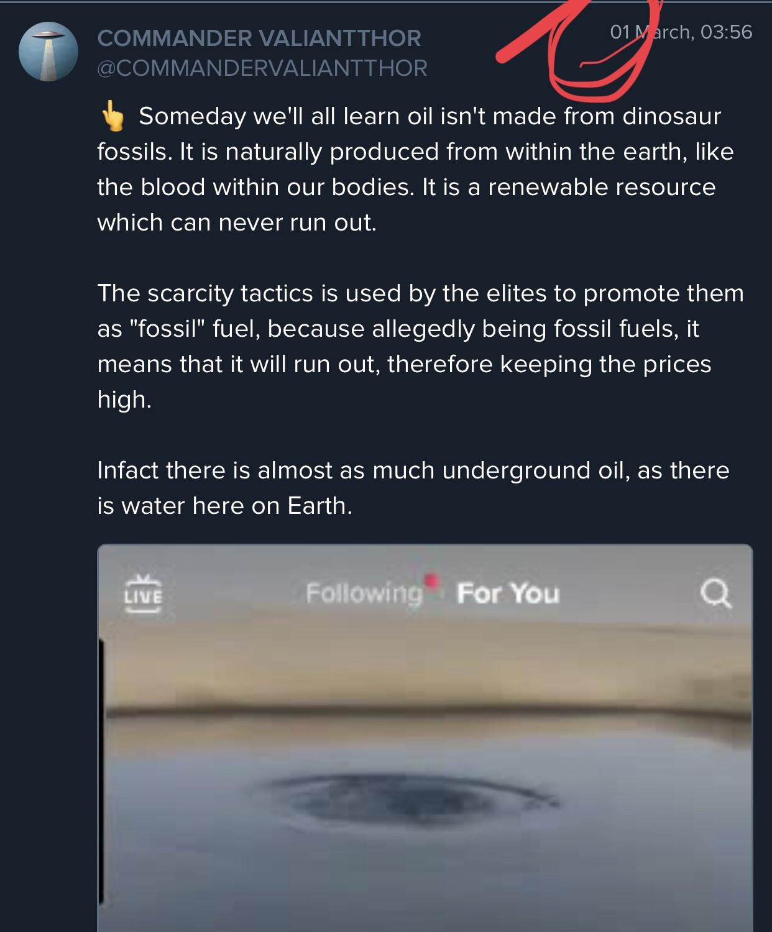Click the quoted word "fossil" in the post
Image resolution: width=772 pixels, height=932 pixels.
tap(167, 329)
